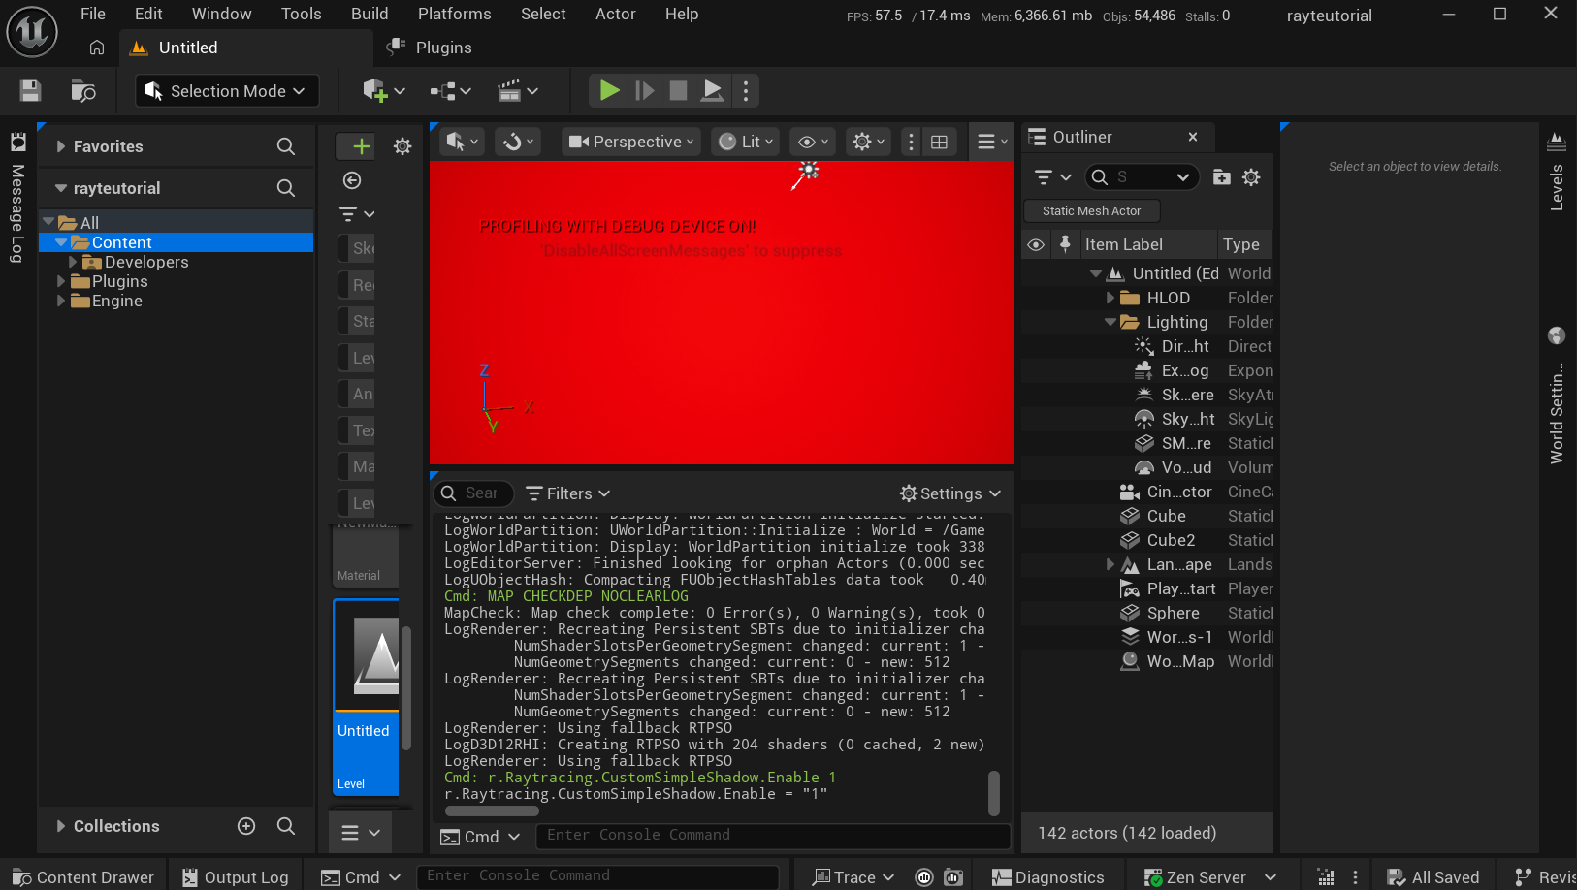Open the Content Drawer button
Viewport: 1577px width, 890px height.
click(83, 876)
